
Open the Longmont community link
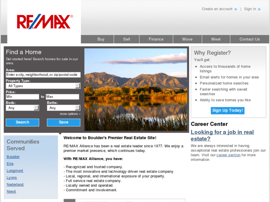(x=15, y=171)
